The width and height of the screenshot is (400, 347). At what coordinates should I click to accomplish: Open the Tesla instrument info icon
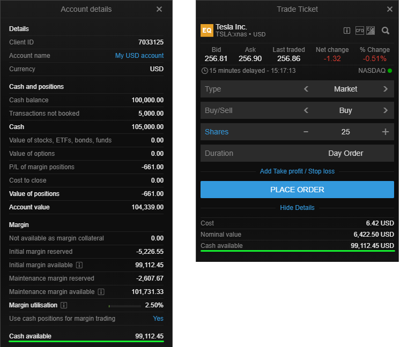tap(347, 31)
